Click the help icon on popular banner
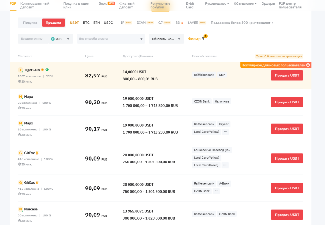 tap(308, 65)
